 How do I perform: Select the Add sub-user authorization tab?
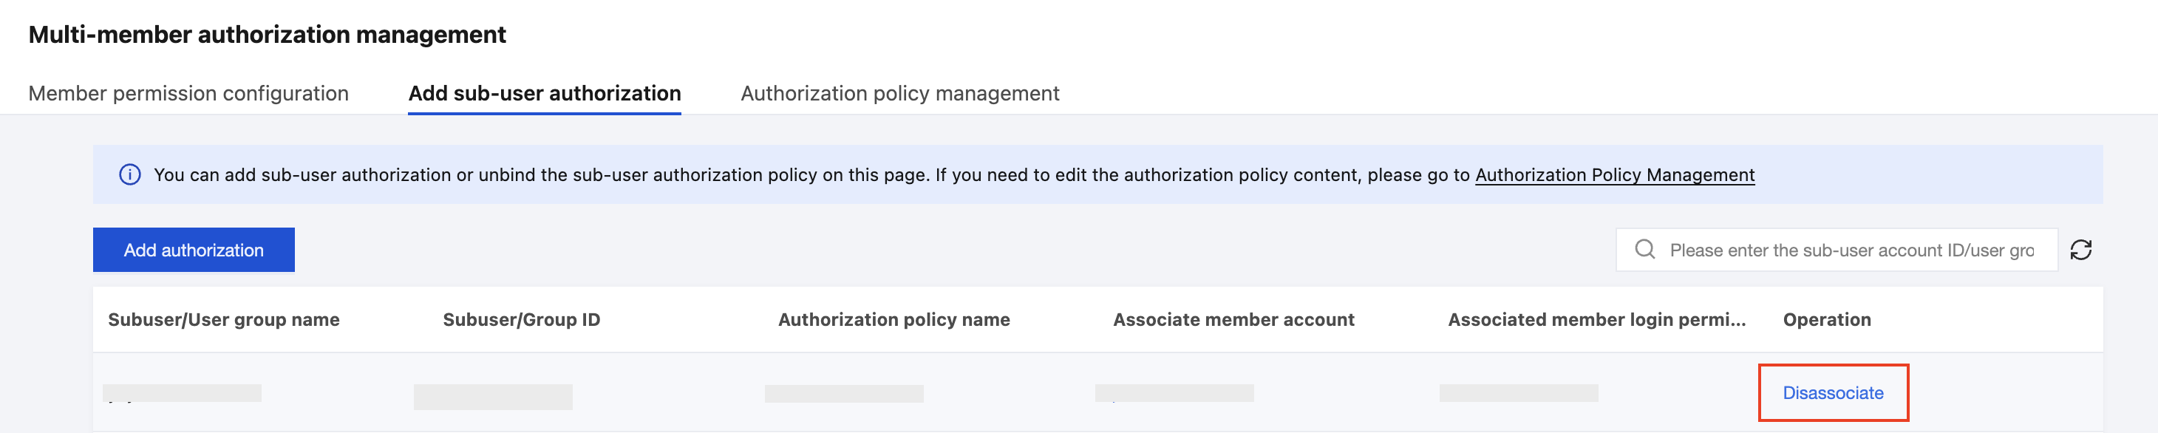pyautogui.click(x=544, y=93)
